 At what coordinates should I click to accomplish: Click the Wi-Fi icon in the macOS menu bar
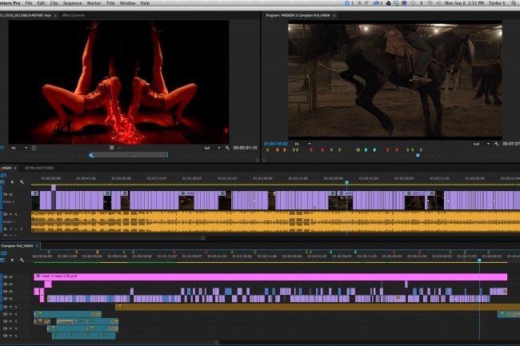point(430,3)
